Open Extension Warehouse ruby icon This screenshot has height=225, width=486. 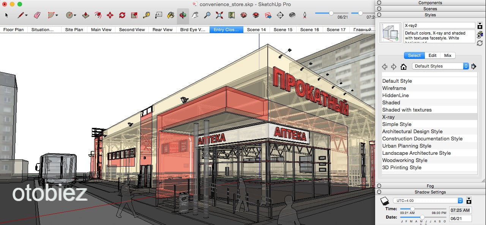256,15
